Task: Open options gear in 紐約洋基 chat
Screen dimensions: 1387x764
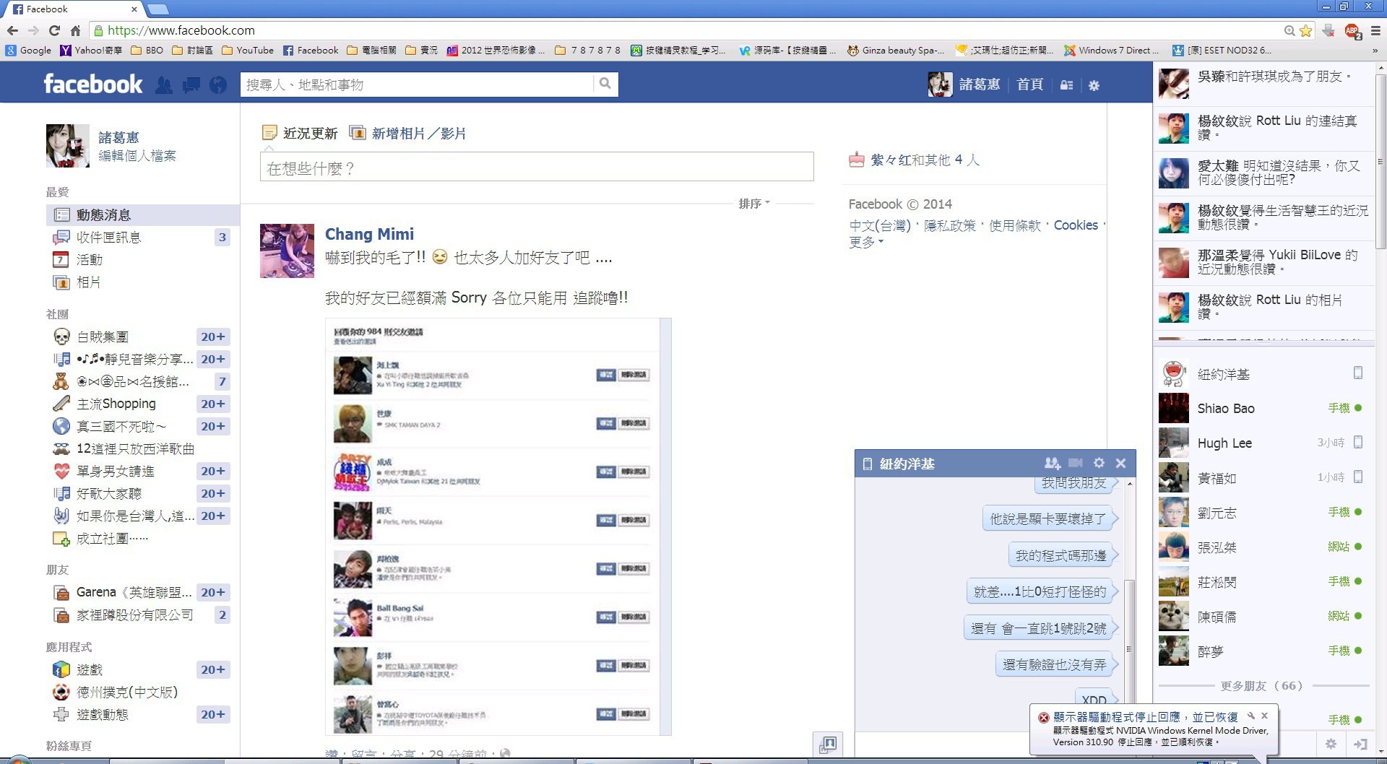Action: coord(1099,463)
